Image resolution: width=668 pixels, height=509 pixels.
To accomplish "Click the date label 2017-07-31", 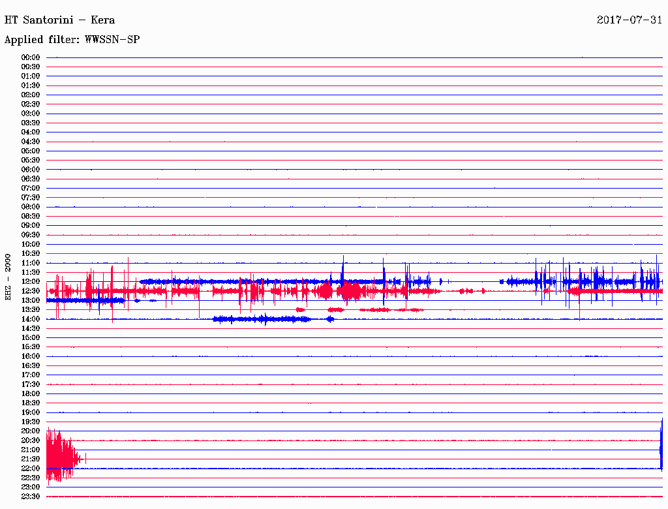I will pos(630,20).
